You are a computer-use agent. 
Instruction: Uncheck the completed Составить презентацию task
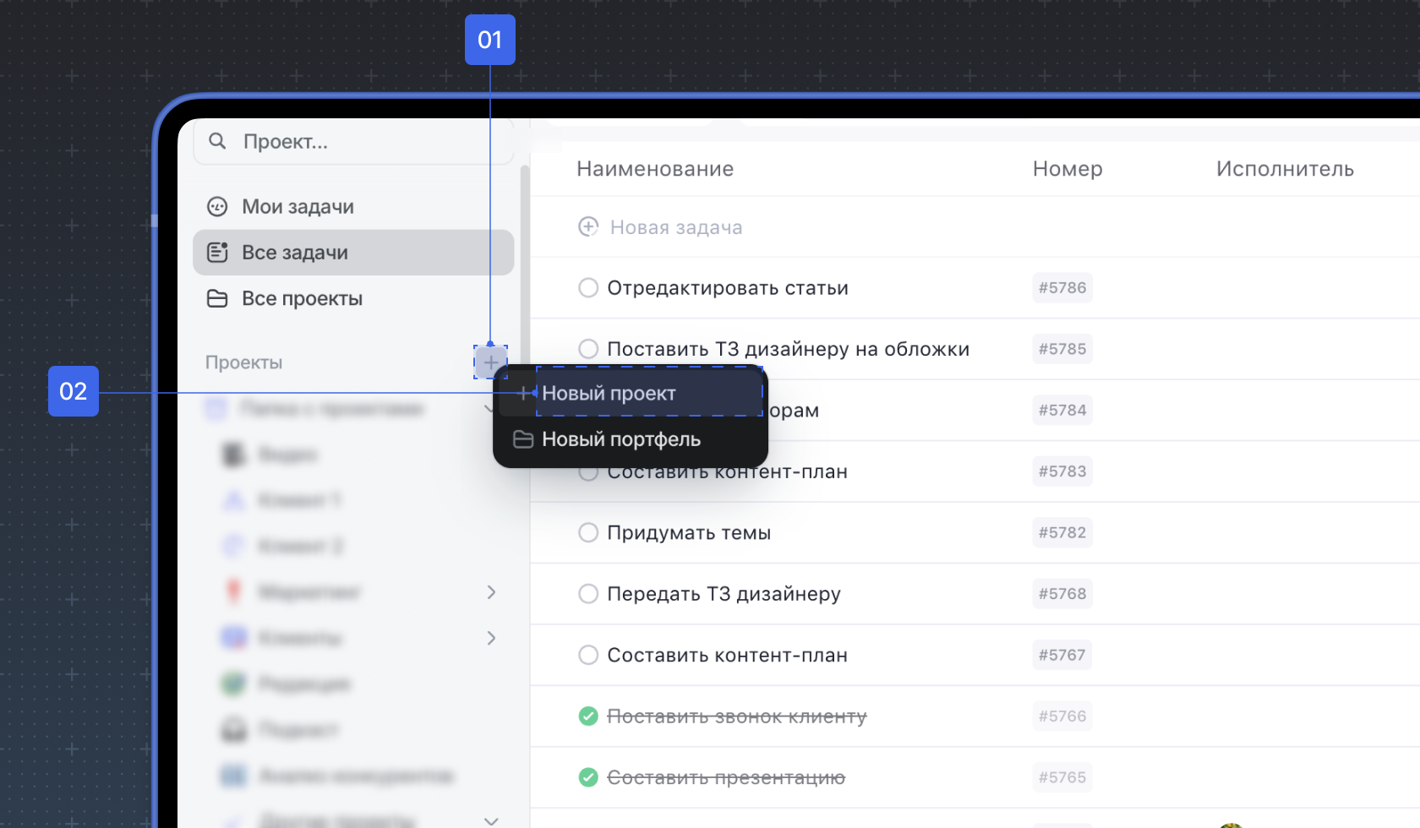click(x=588, y=777)
